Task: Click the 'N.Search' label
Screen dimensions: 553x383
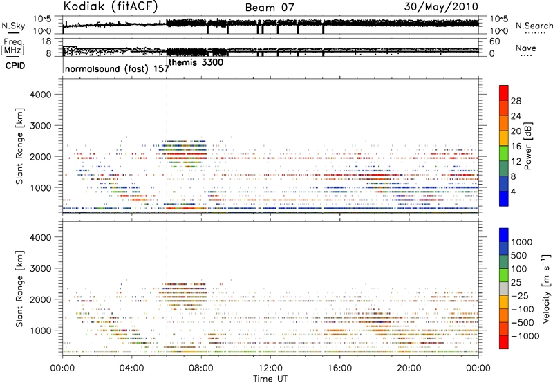Action: (x=534, y=26)
